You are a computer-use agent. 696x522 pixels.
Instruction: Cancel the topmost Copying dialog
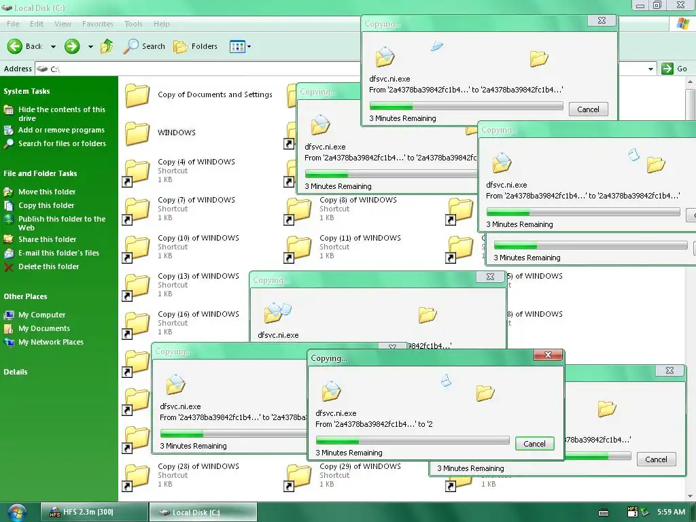(x=588, y=109)
